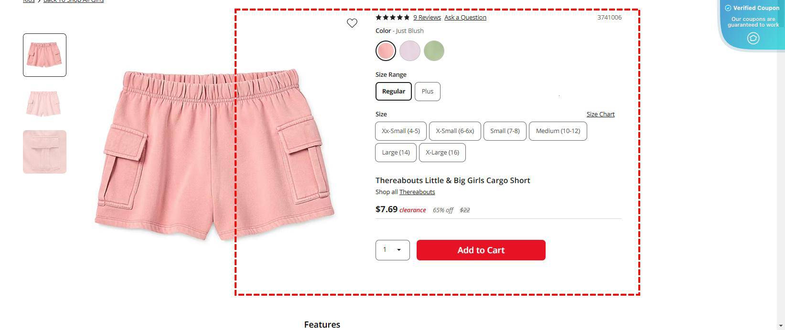Shop all Thereabouts products
The image size is (785, 330).
coord(417,192)
